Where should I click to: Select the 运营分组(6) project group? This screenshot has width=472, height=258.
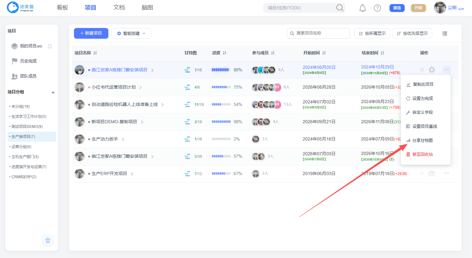(32, 147)
